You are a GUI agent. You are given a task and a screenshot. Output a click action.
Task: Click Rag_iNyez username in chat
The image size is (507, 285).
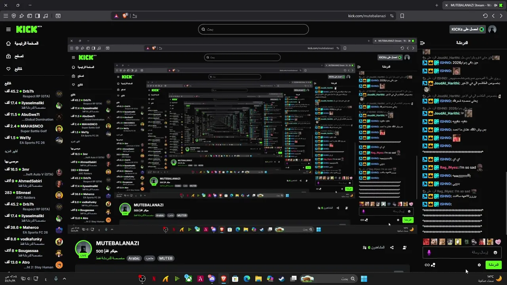[449, 167]
